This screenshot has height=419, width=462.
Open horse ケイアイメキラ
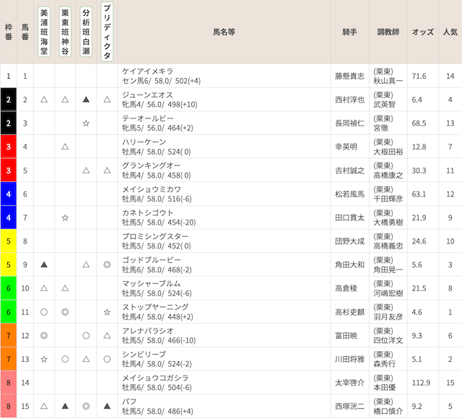click(x=147, y=72)
